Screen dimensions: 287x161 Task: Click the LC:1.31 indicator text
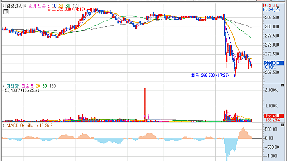pyautogui.click(x=270, y=6)
